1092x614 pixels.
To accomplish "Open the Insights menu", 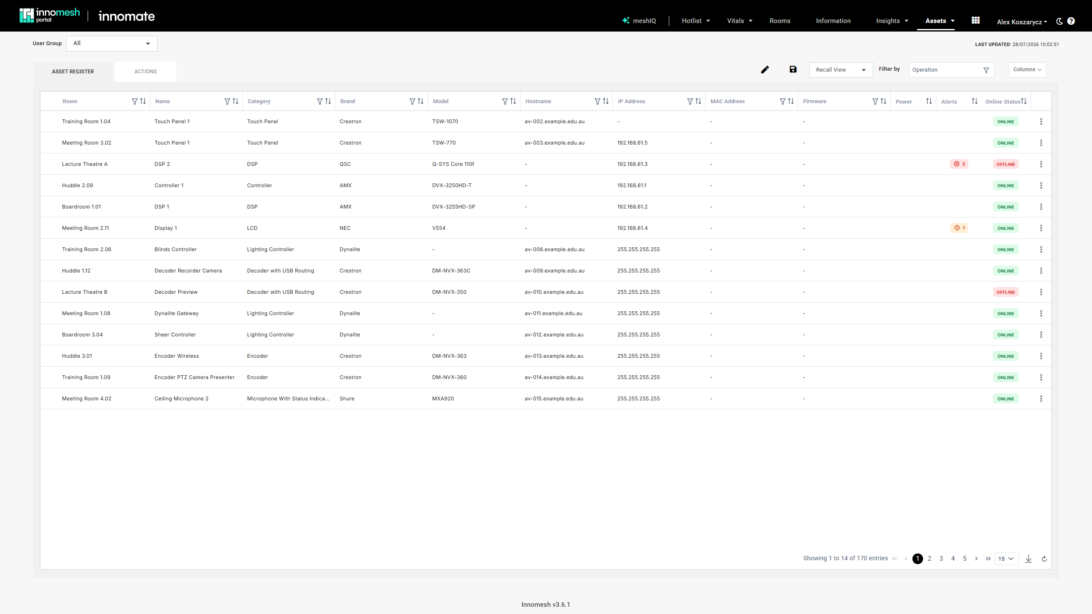I will (x=892, y=20).
